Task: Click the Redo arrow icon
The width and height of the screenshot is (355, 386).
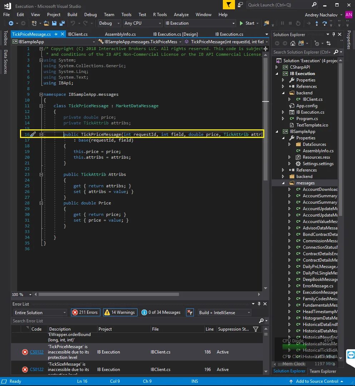Action: pos(85,23)
